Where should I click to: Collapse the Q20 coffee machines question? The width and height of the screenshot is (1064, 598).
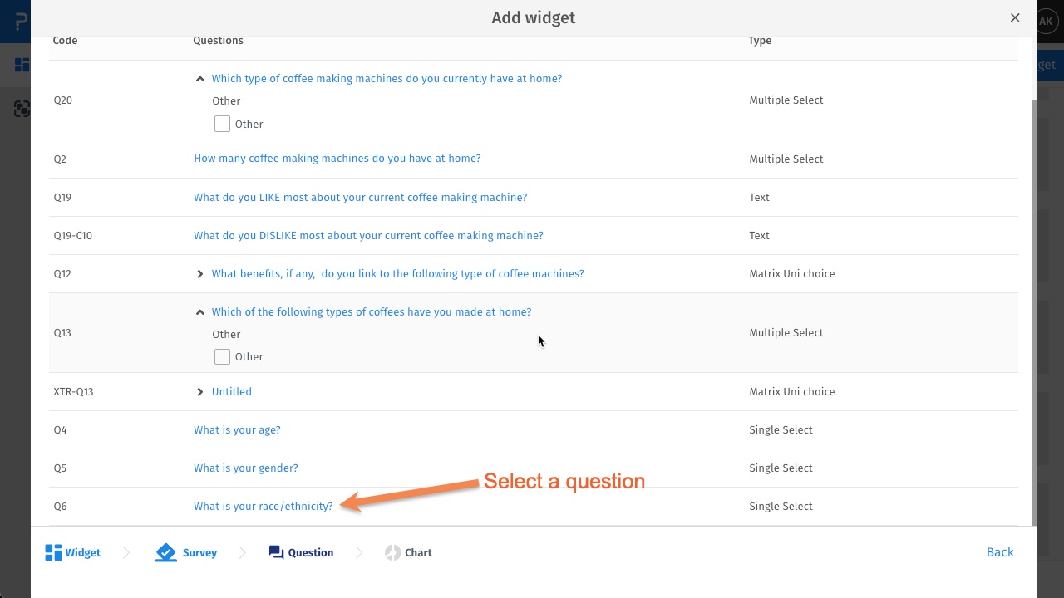(x=199, y=79)
